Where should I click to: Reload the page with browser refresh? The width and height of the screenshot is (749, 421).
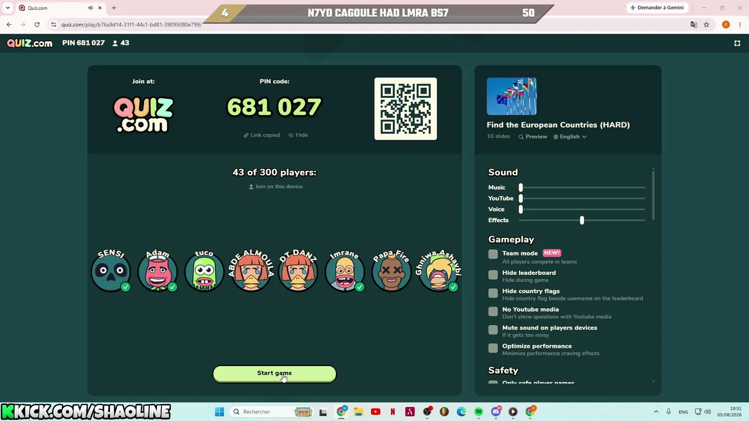tap(37, 25)
